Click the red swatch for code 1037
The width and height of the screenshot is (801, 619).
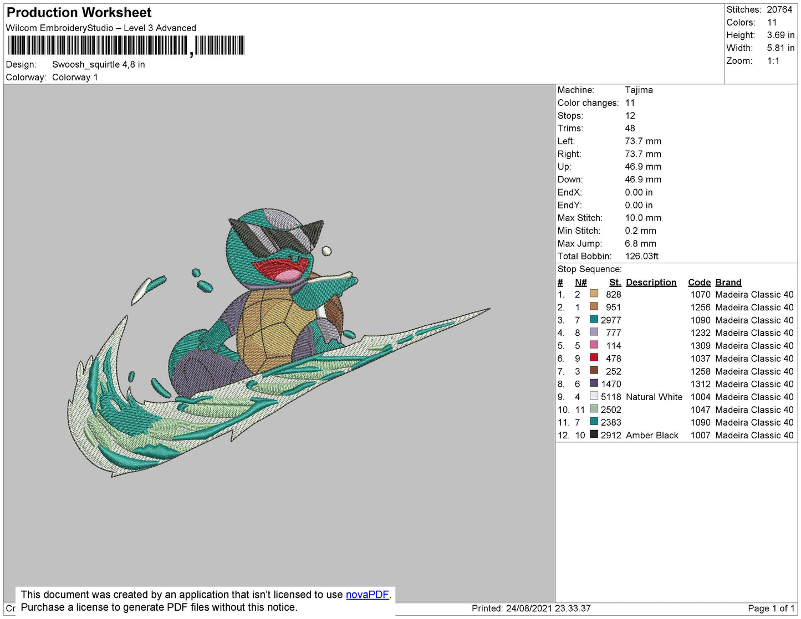[x=594, y=358]
